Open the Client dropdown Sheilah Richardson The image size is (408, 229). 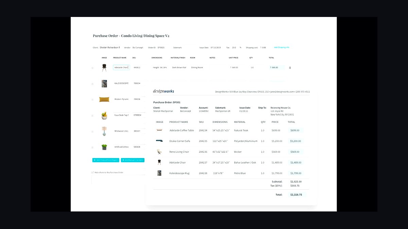[x=110, y=47]
